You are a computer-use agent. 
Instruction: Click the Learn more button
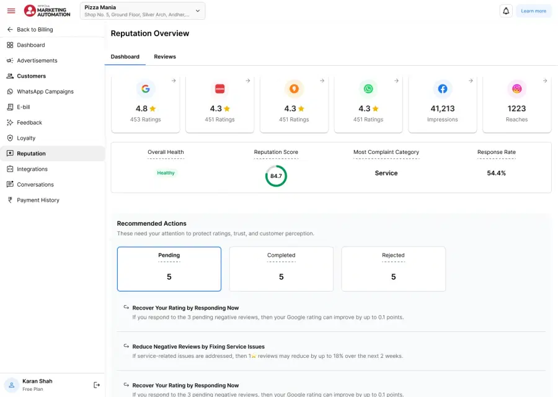(533, 11)
